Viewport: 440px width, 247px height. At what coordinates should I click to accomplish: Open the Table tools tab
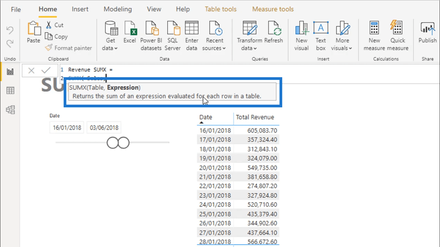pos(221,9)
